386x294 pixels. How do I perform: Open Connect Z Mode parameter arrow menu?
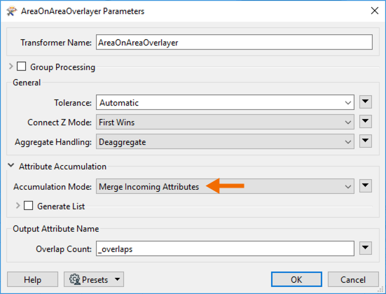pyautogui.click(x=365, y=121)
